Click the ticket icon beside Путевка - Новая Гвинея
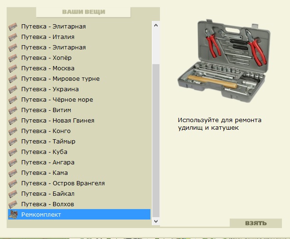The height and width of the screenshot is (239, 290). pyautogui.click(x=13, y=121)
